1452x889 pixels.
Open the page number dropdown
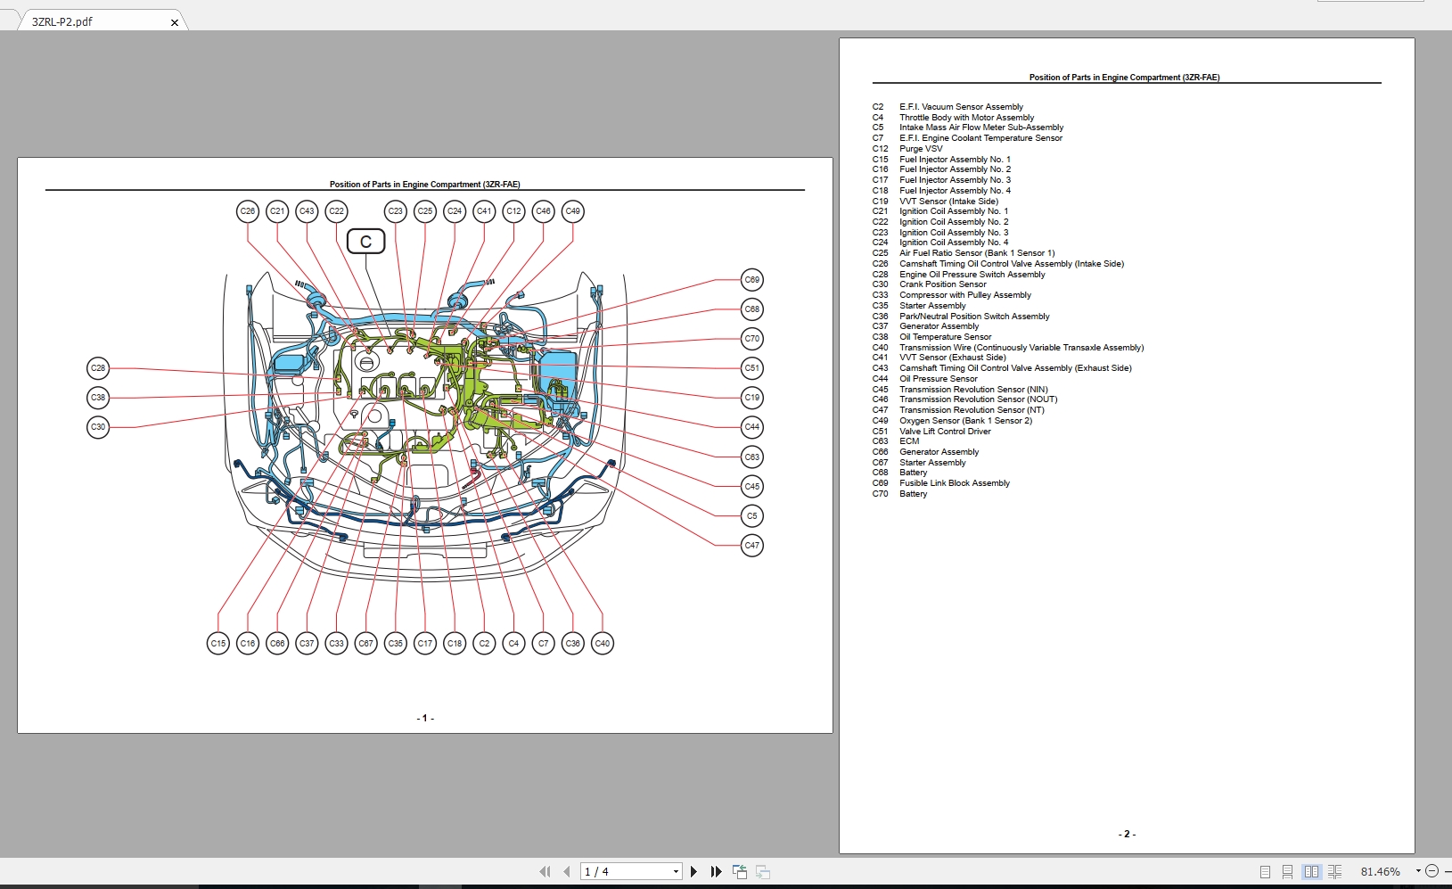click(676, 871)
